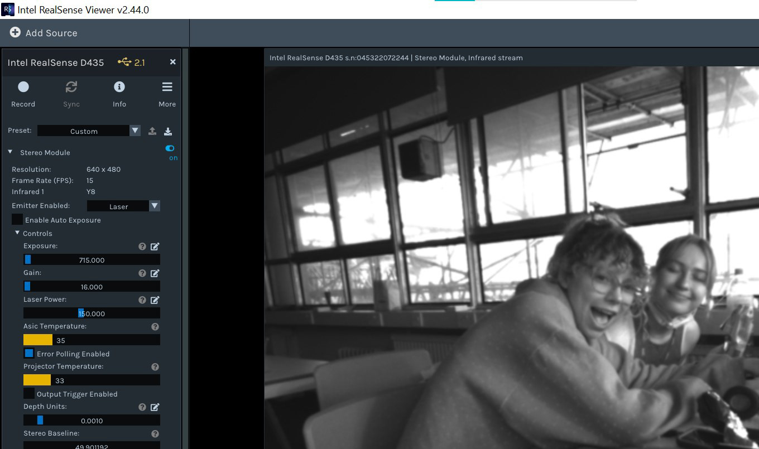Screen dimensions: 759x449
Task: Show help for Exposure setting
Action: tap(142, 246)
